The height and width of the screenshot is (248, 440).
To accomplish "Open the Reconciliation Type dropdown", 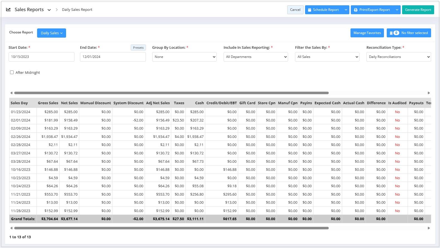I will pyautogui.click(x=399, y=57).
